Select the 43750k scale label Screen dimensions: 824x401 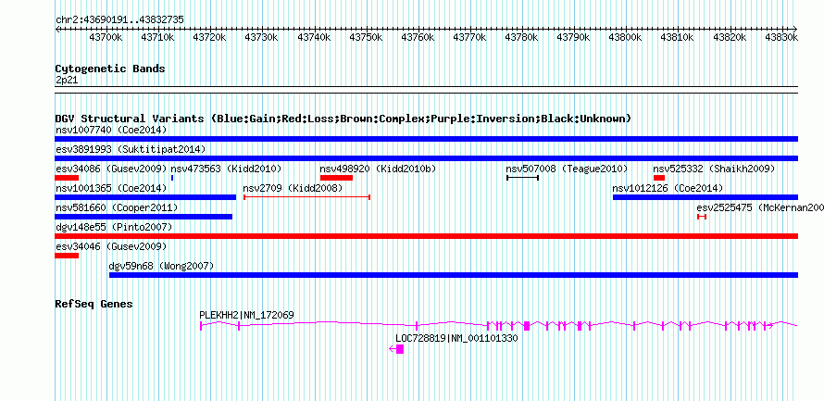pos(366,37)
